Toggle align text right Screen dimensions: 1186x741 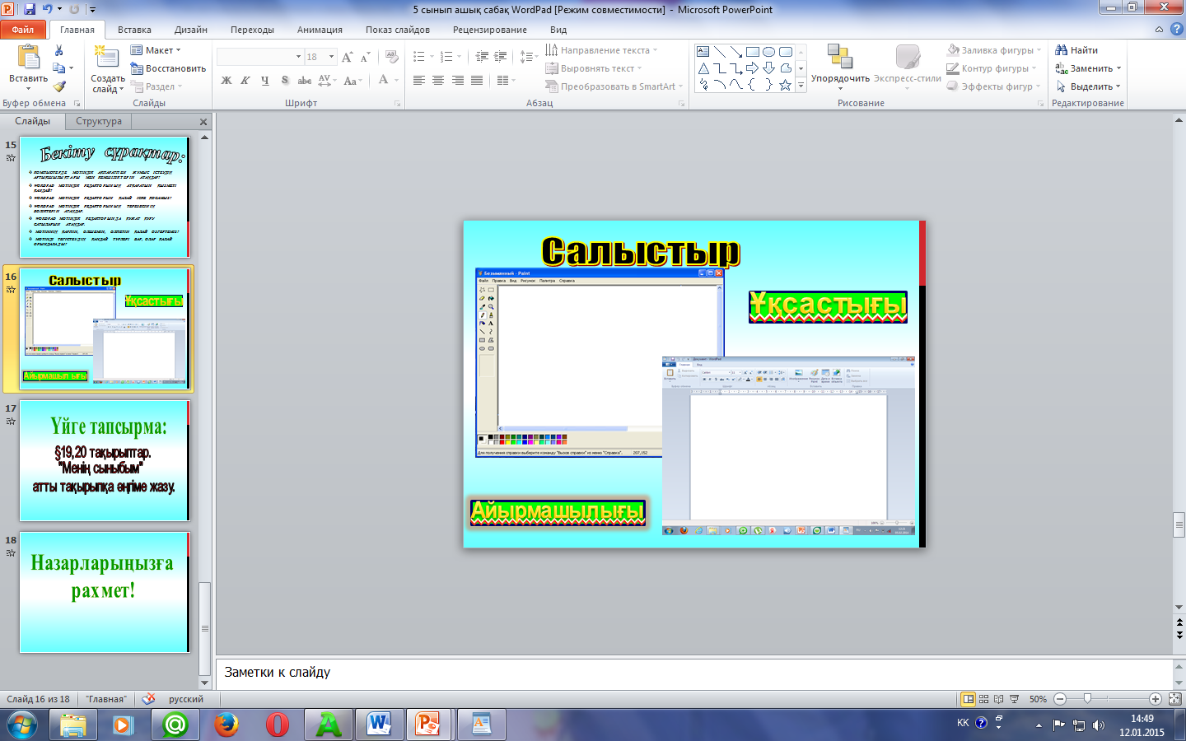[457, 81]
